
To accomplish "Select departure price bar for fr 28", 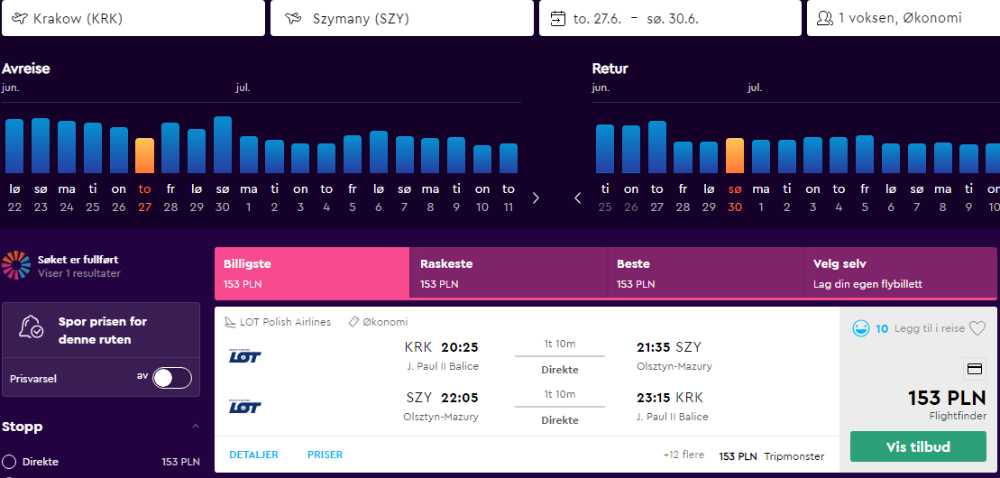I will 170,148.
